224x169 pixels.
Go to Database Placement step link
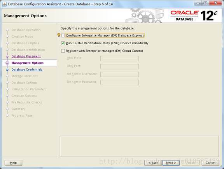pyautogui.click(x=26, y=56)
